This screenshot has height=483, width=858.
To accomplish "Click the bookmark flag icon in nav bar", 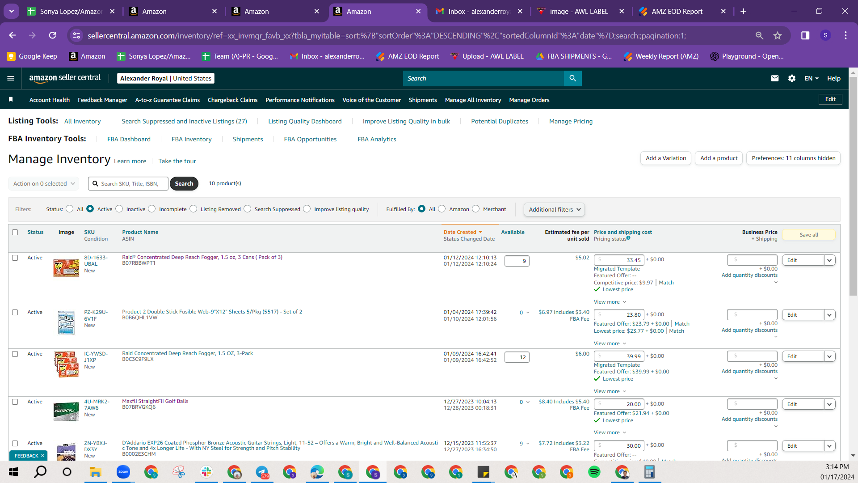I will coord(11,99).
